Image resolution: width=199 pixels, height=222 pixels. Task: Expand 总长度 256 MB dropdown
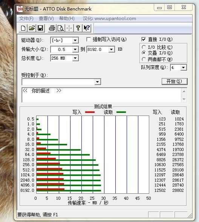75,58
